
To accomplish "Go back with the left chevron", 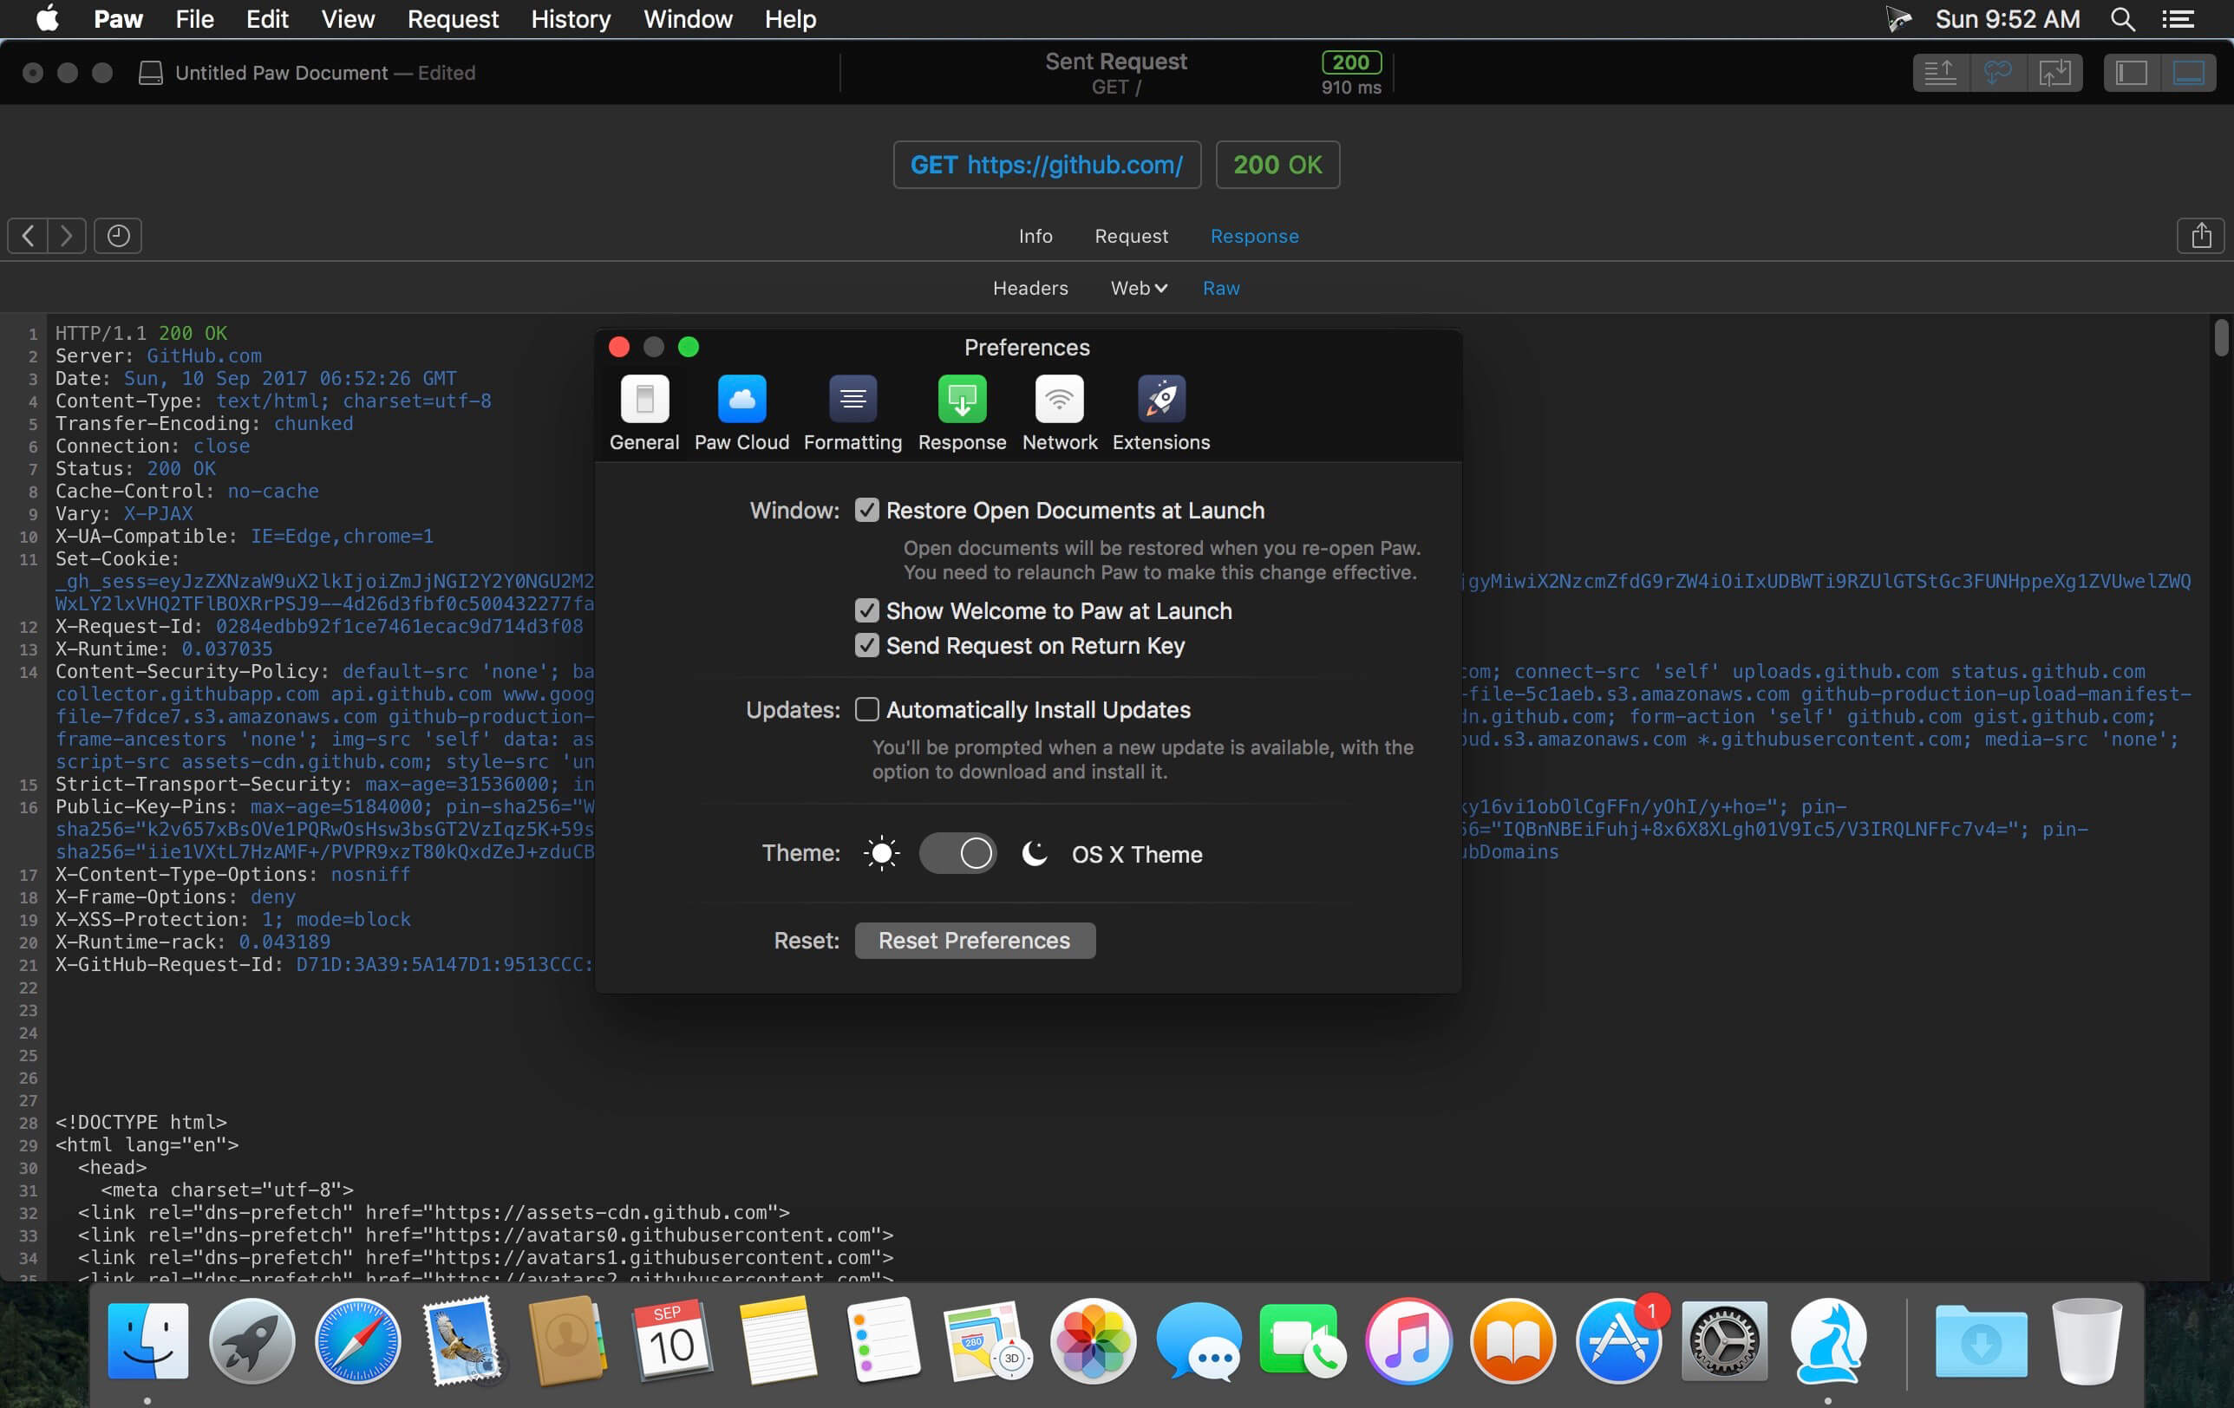I will coord(28,236).
